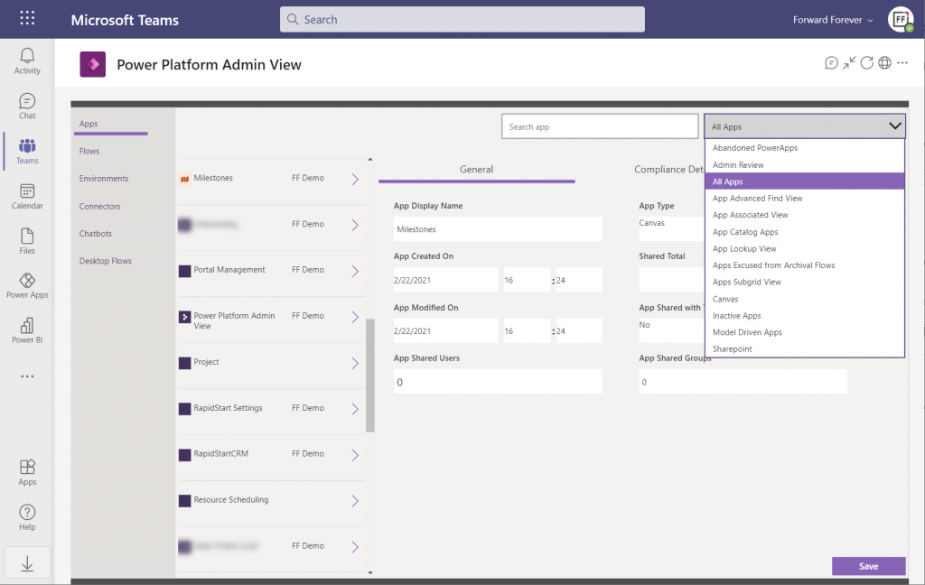Open the app in browser via globe icon

(x=884, y=63)
